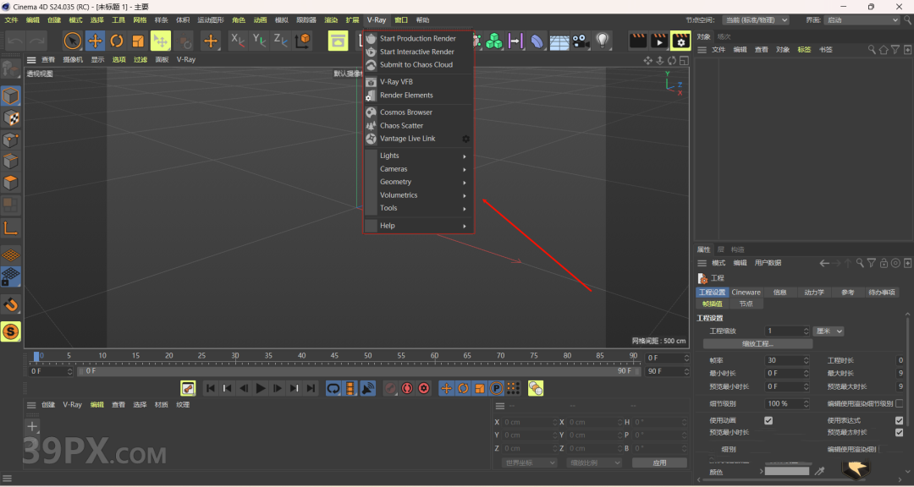914x487 pixels.
Task: Switch to the 动力学 tab
Action: 814,293
